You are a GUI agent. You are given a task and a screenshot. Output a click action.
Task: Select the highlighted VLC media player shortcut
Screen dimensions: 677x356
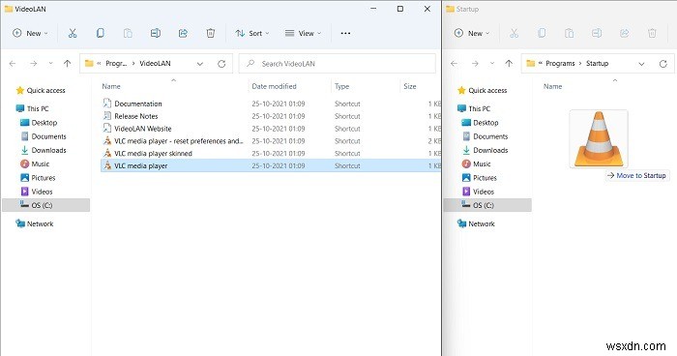tap(271, 165)
